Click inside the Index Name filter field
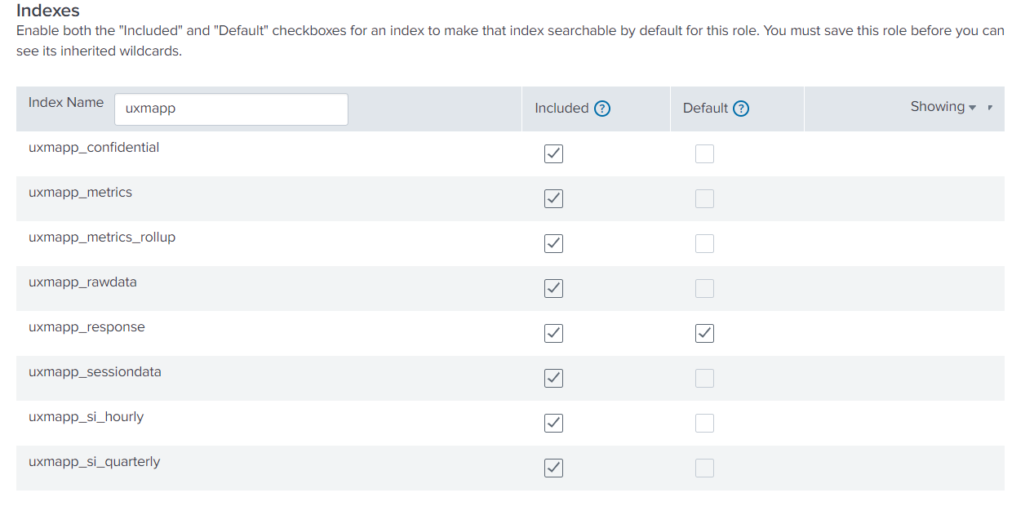 [231, 109]
